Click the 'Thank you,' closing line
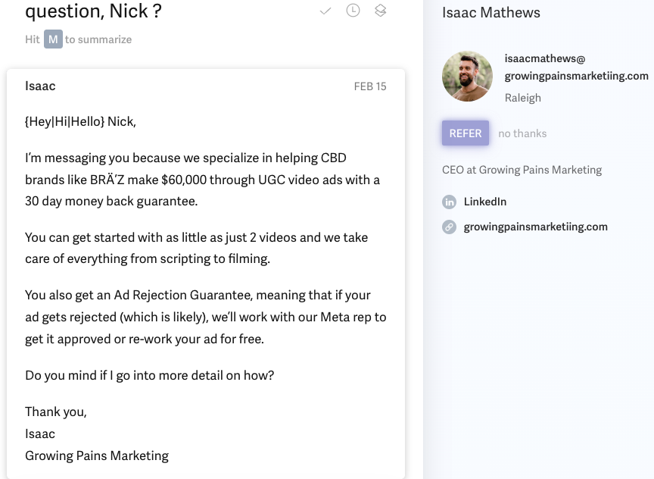Screen dimensions: 654x479 click(56, 412)
